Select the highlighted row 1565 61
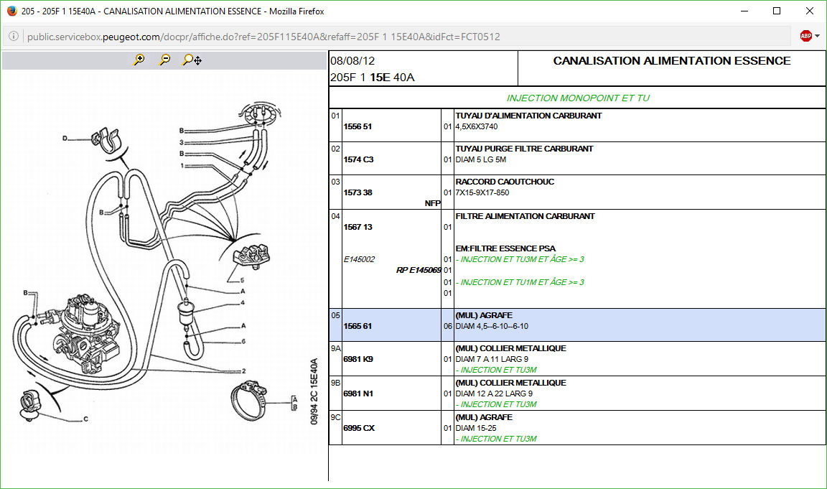827x489 pixels. [x=358, y=326]
